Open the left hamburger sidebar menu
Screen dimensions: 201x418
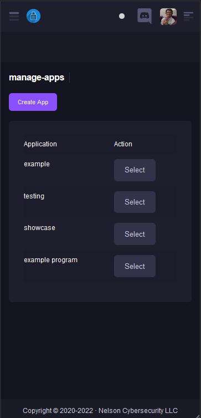tap(14, 16)
